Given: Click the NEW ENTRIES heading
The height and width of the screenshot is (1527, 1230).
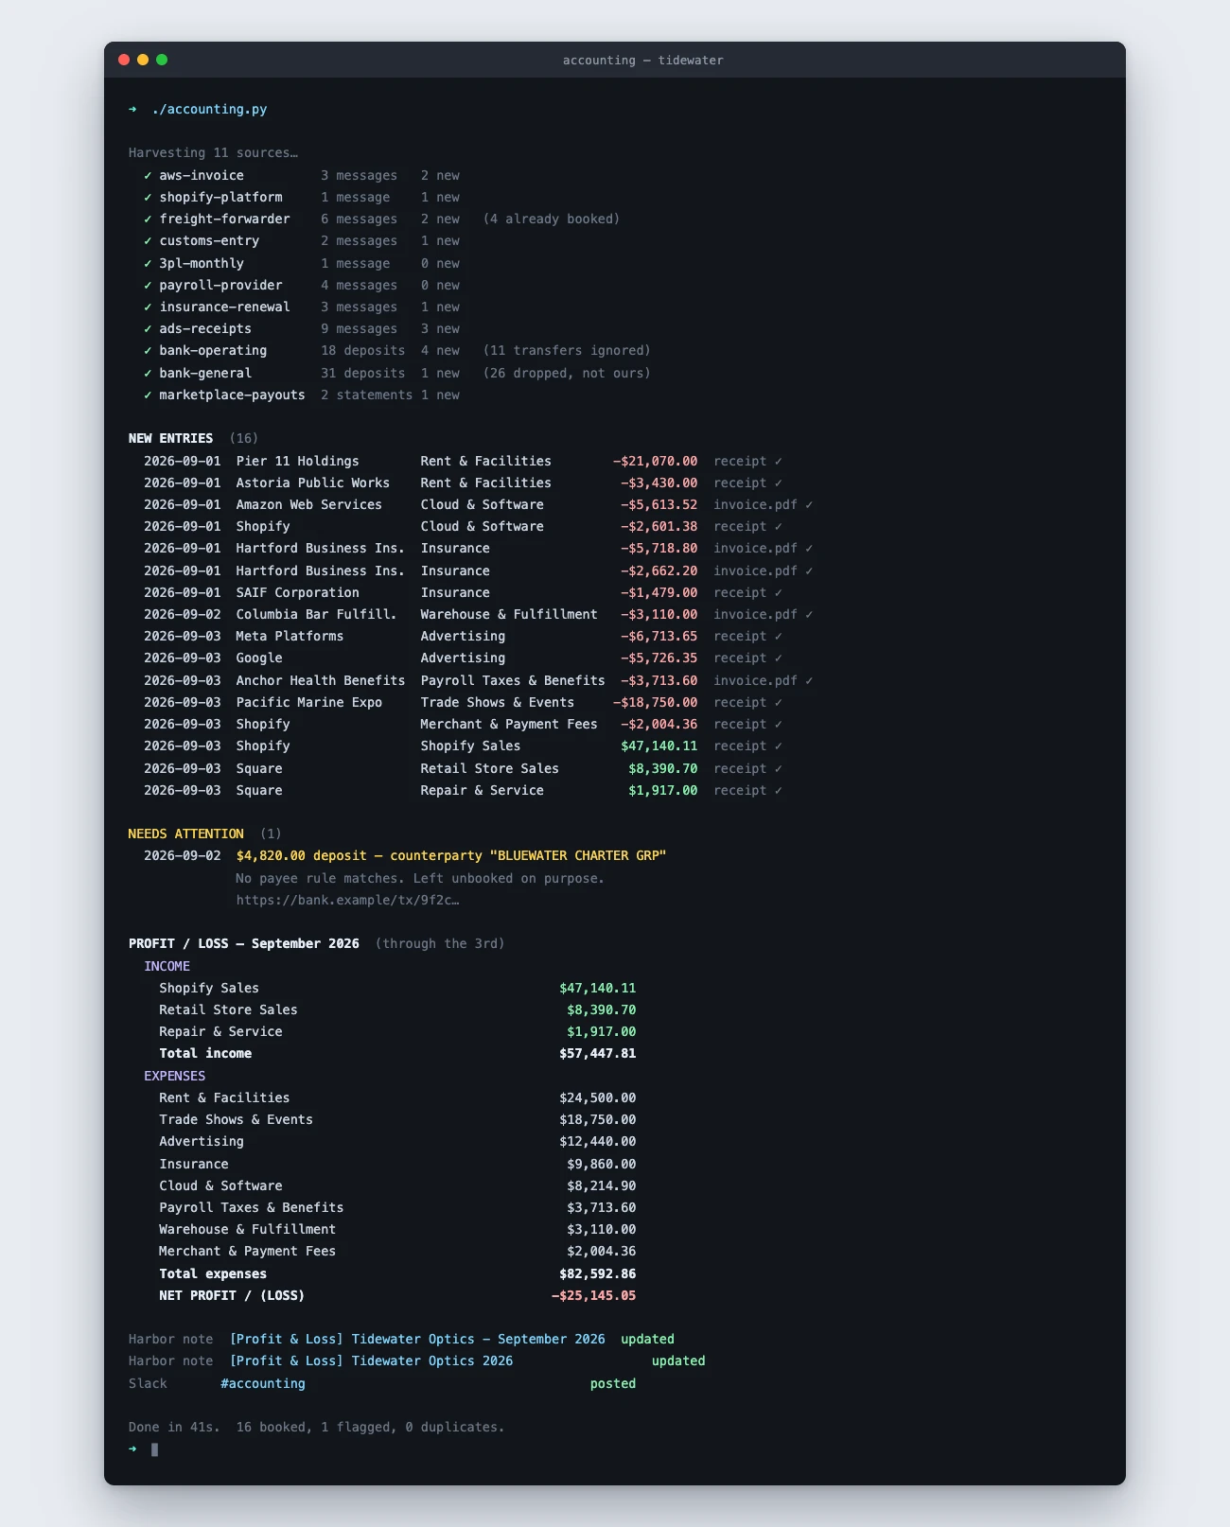Looking at the screenshot, I should pos(170,438).
